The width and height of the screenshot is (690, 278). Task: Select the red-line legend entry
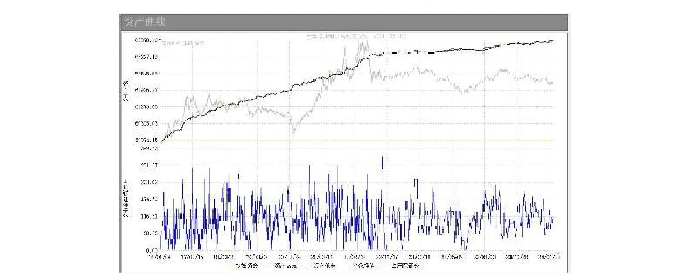[280, 266]
